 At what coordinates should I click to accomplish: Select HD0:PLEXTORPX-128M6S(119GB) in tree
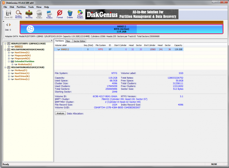pyautogui.click(x=28, y=43)
